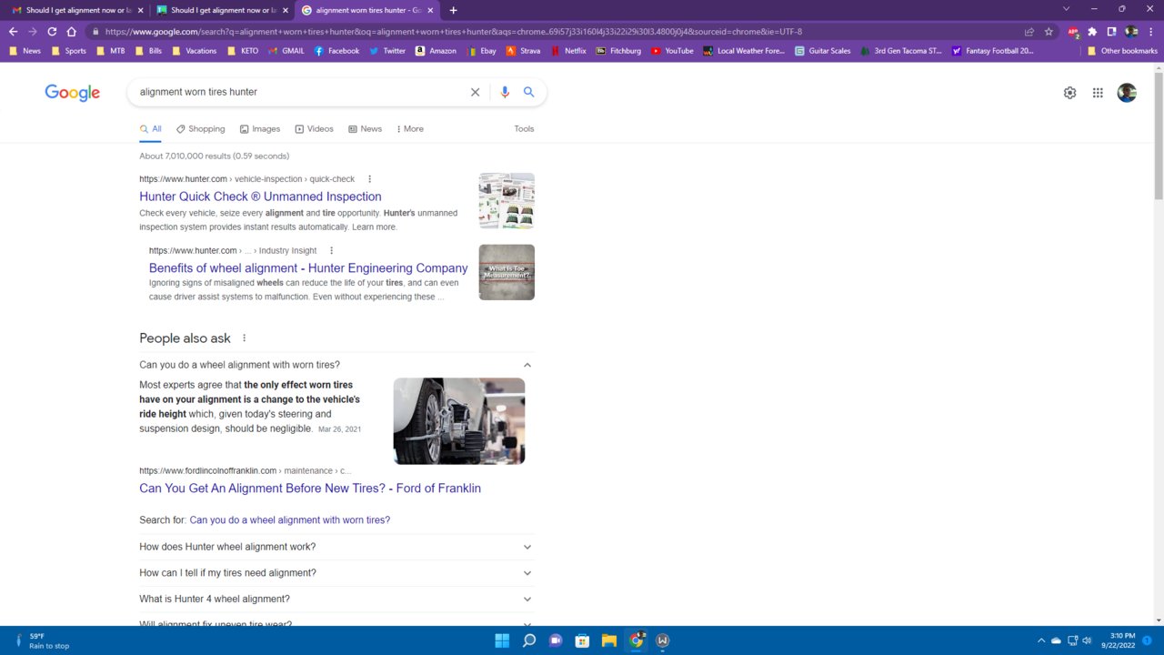Open the ABP extension icon
Viewport: 1164px width, 655px height.
(x=1073, y=31)
